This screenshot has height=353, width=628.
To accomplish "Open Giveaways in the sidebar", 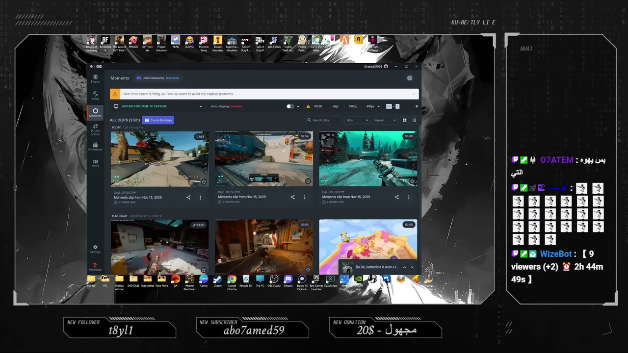I will tap(95, 146).
